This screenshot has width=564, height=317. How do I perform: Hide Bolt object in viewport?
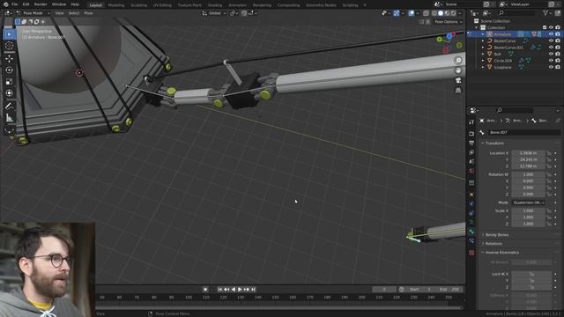551,54
